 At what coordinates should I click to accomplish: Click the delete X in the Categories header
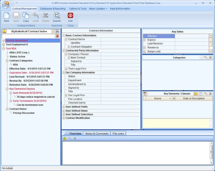(210, 58)
